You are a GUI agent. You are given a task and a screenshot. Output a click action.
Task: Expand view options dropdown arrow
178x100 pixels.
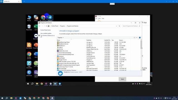point(137,37)
